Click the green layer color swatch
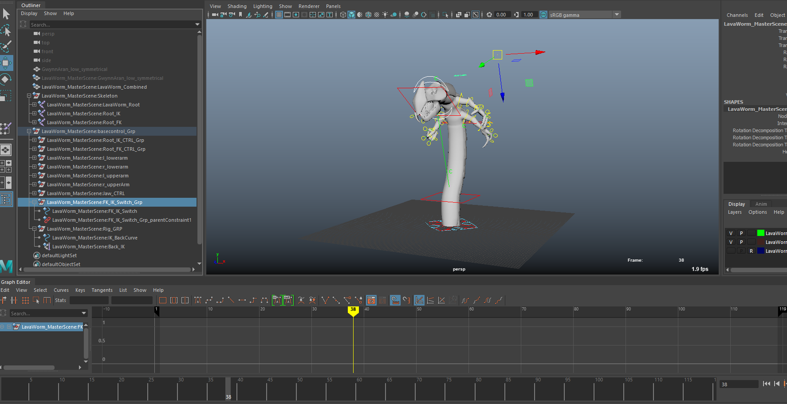This screenshot has height=404, width=787. [761, 233]
